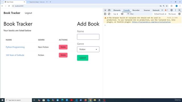This screenshot has height=102, width=182.
Task: Click the Logout link in the navbar
Action: (28, 13)
